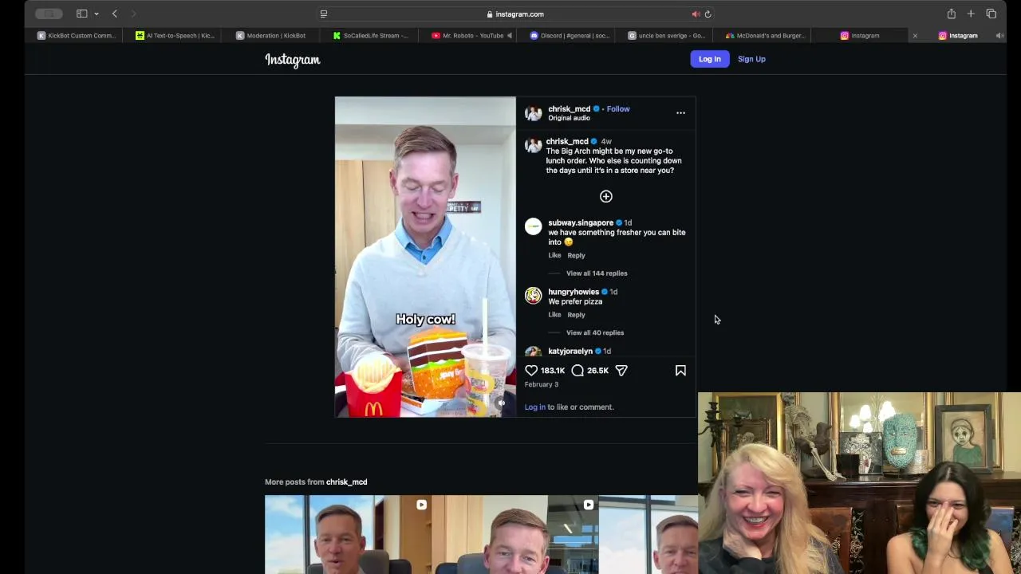Image resolution: width=1021 pixels, height=574 pixels.
Task: Open chrisk_mcd link in More posts
Action: (x=346, y=482)
